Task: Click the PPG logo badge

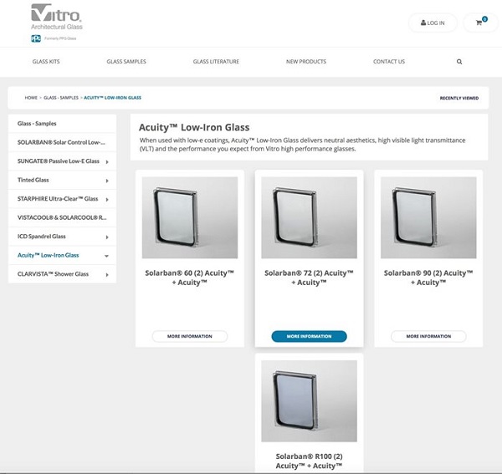Action: click(36, 38)
